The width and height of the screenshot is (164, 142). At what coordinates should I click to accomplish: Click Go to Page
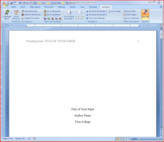tap(114, 11)
